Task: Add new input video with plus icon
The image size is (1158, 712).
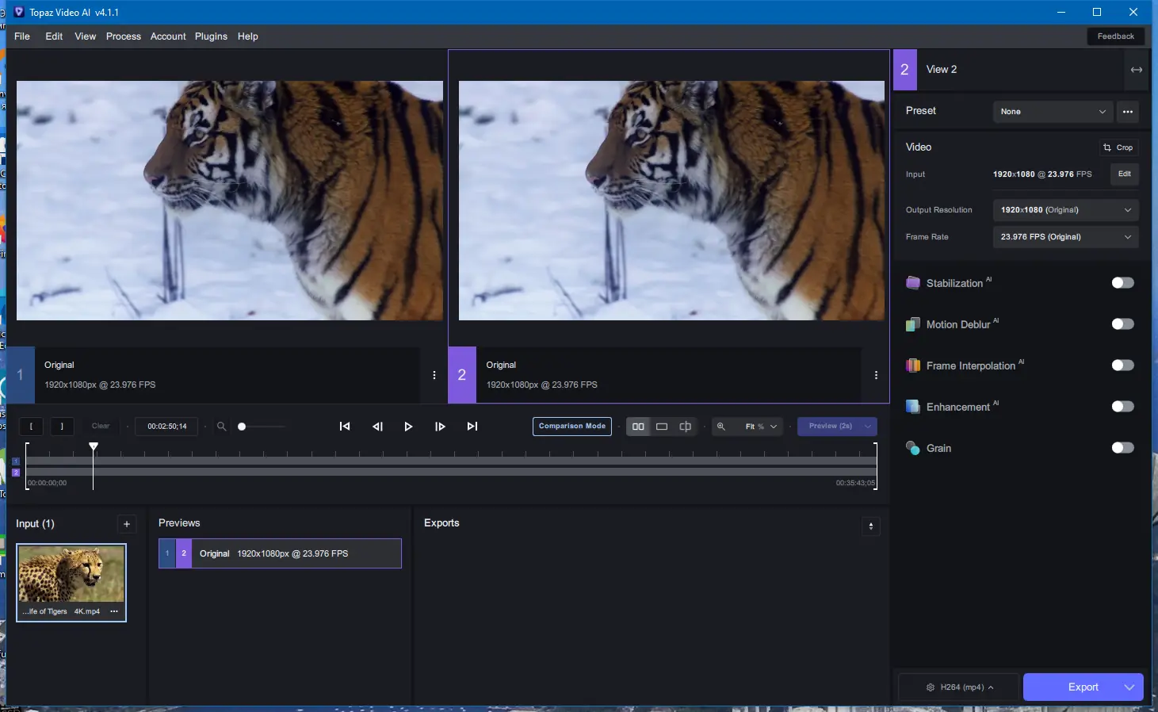Action: pos(127,524)
